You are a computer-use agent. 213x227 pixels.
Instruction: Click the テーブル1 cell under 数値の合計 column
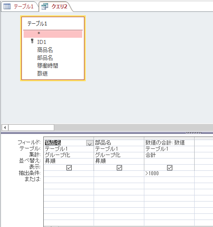[169, 149]
